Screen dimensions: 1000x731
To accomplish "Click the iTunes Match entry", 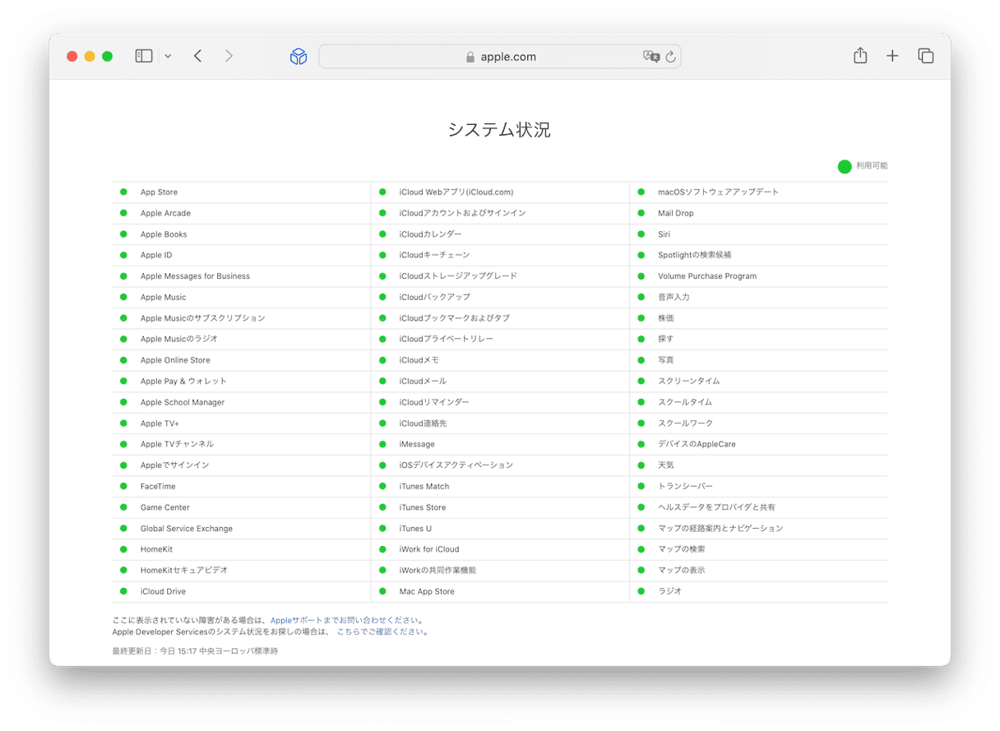I will point(424,487).
